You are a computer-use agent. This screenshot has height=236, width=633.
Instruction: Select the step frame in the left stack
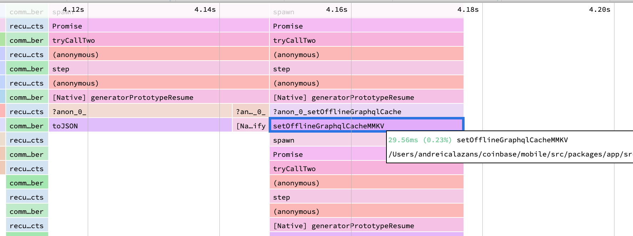click(159, 68)
